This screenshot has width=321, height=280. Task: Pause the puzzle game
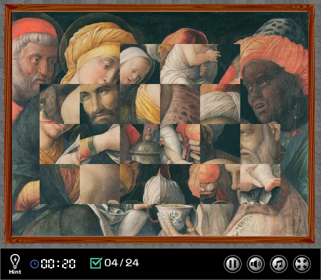tap(233, 264)
